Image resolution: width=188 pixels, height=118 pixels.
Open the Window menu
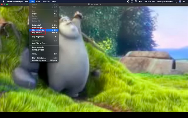click(x=46, y=2)
